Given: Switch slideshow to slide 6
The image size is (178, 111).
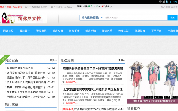Looking at the screenshot, I should (x=159, y=97).
